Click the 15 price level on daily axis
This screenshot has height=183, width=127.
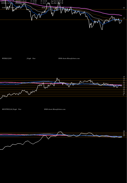[124, 18]
